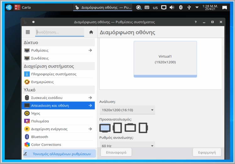Expand hidden system tray icons arrow
Image resolution: width=235 pixels, height=164 pixels.
pos(197,7)
